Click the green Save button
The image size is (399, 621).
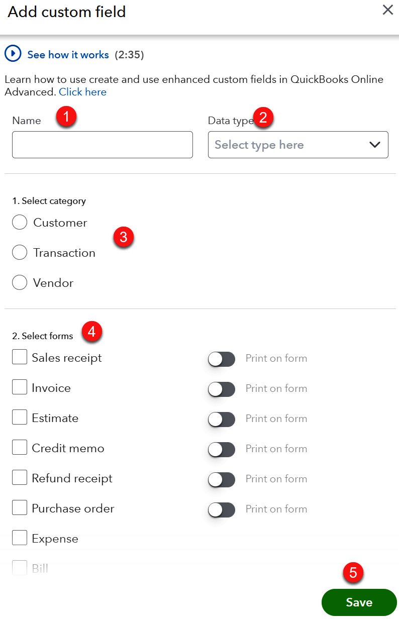[359, 602]
